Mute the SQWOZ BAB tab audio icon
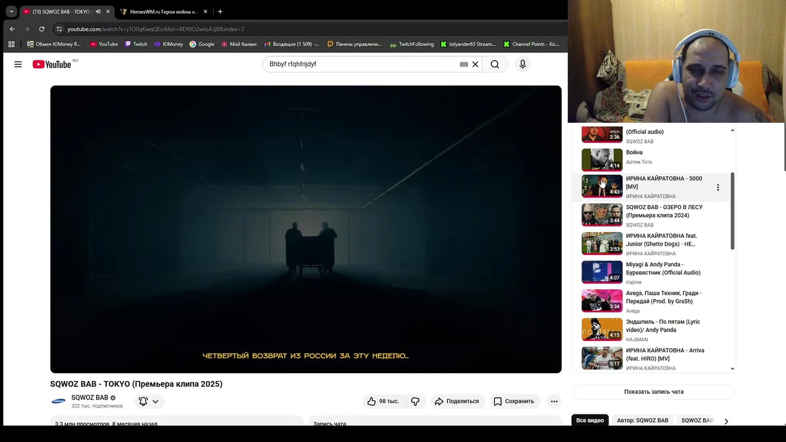Image resolution: width=786 pixels, height=442 pixels. click(98, 11)
